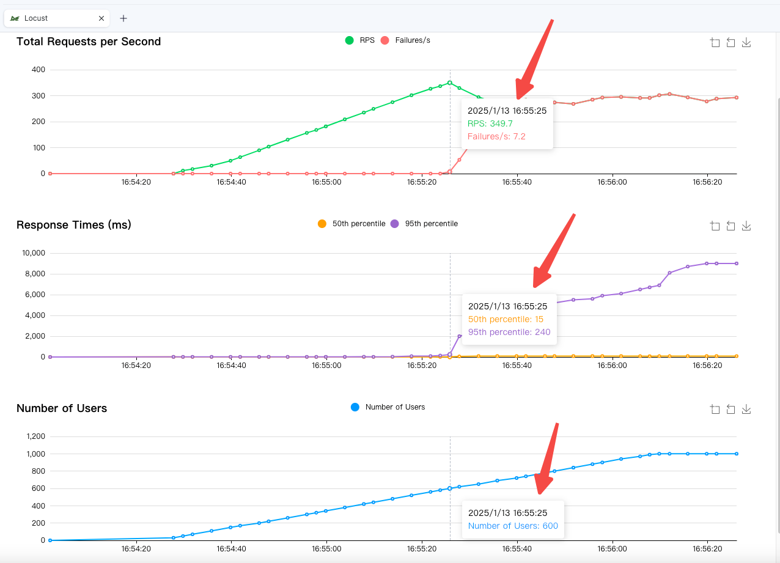
Task: Enable area zoom on Number of Users chart
Action: (x=715, y=410)
